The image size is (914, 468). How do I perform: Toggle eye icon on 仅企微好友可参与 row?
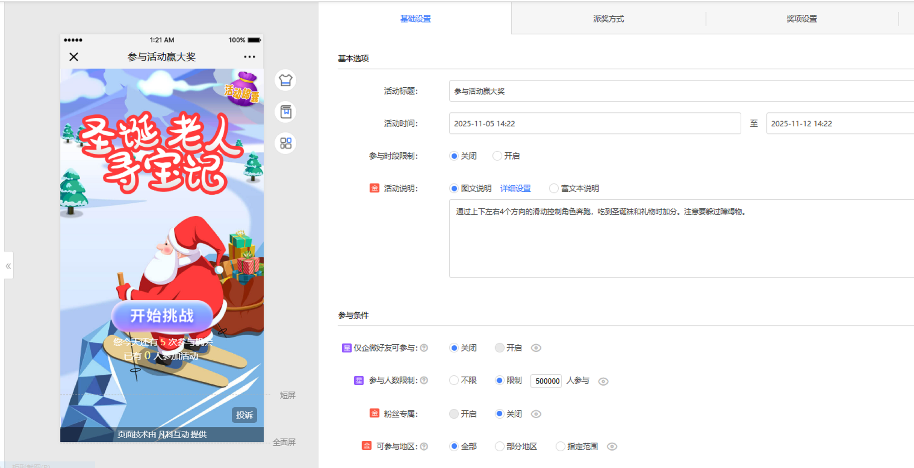[536, 348]
